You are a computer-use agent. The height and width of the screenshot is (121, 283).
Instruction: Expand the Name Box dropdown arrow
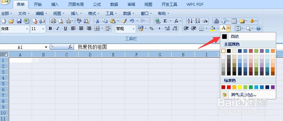46,47
